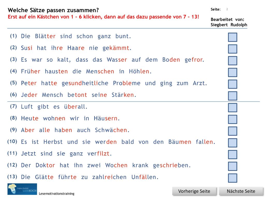This screenshot has height=198, width=265.
Task: Select the box for sentence 10 about Herbst
Action: pos(233,143)
